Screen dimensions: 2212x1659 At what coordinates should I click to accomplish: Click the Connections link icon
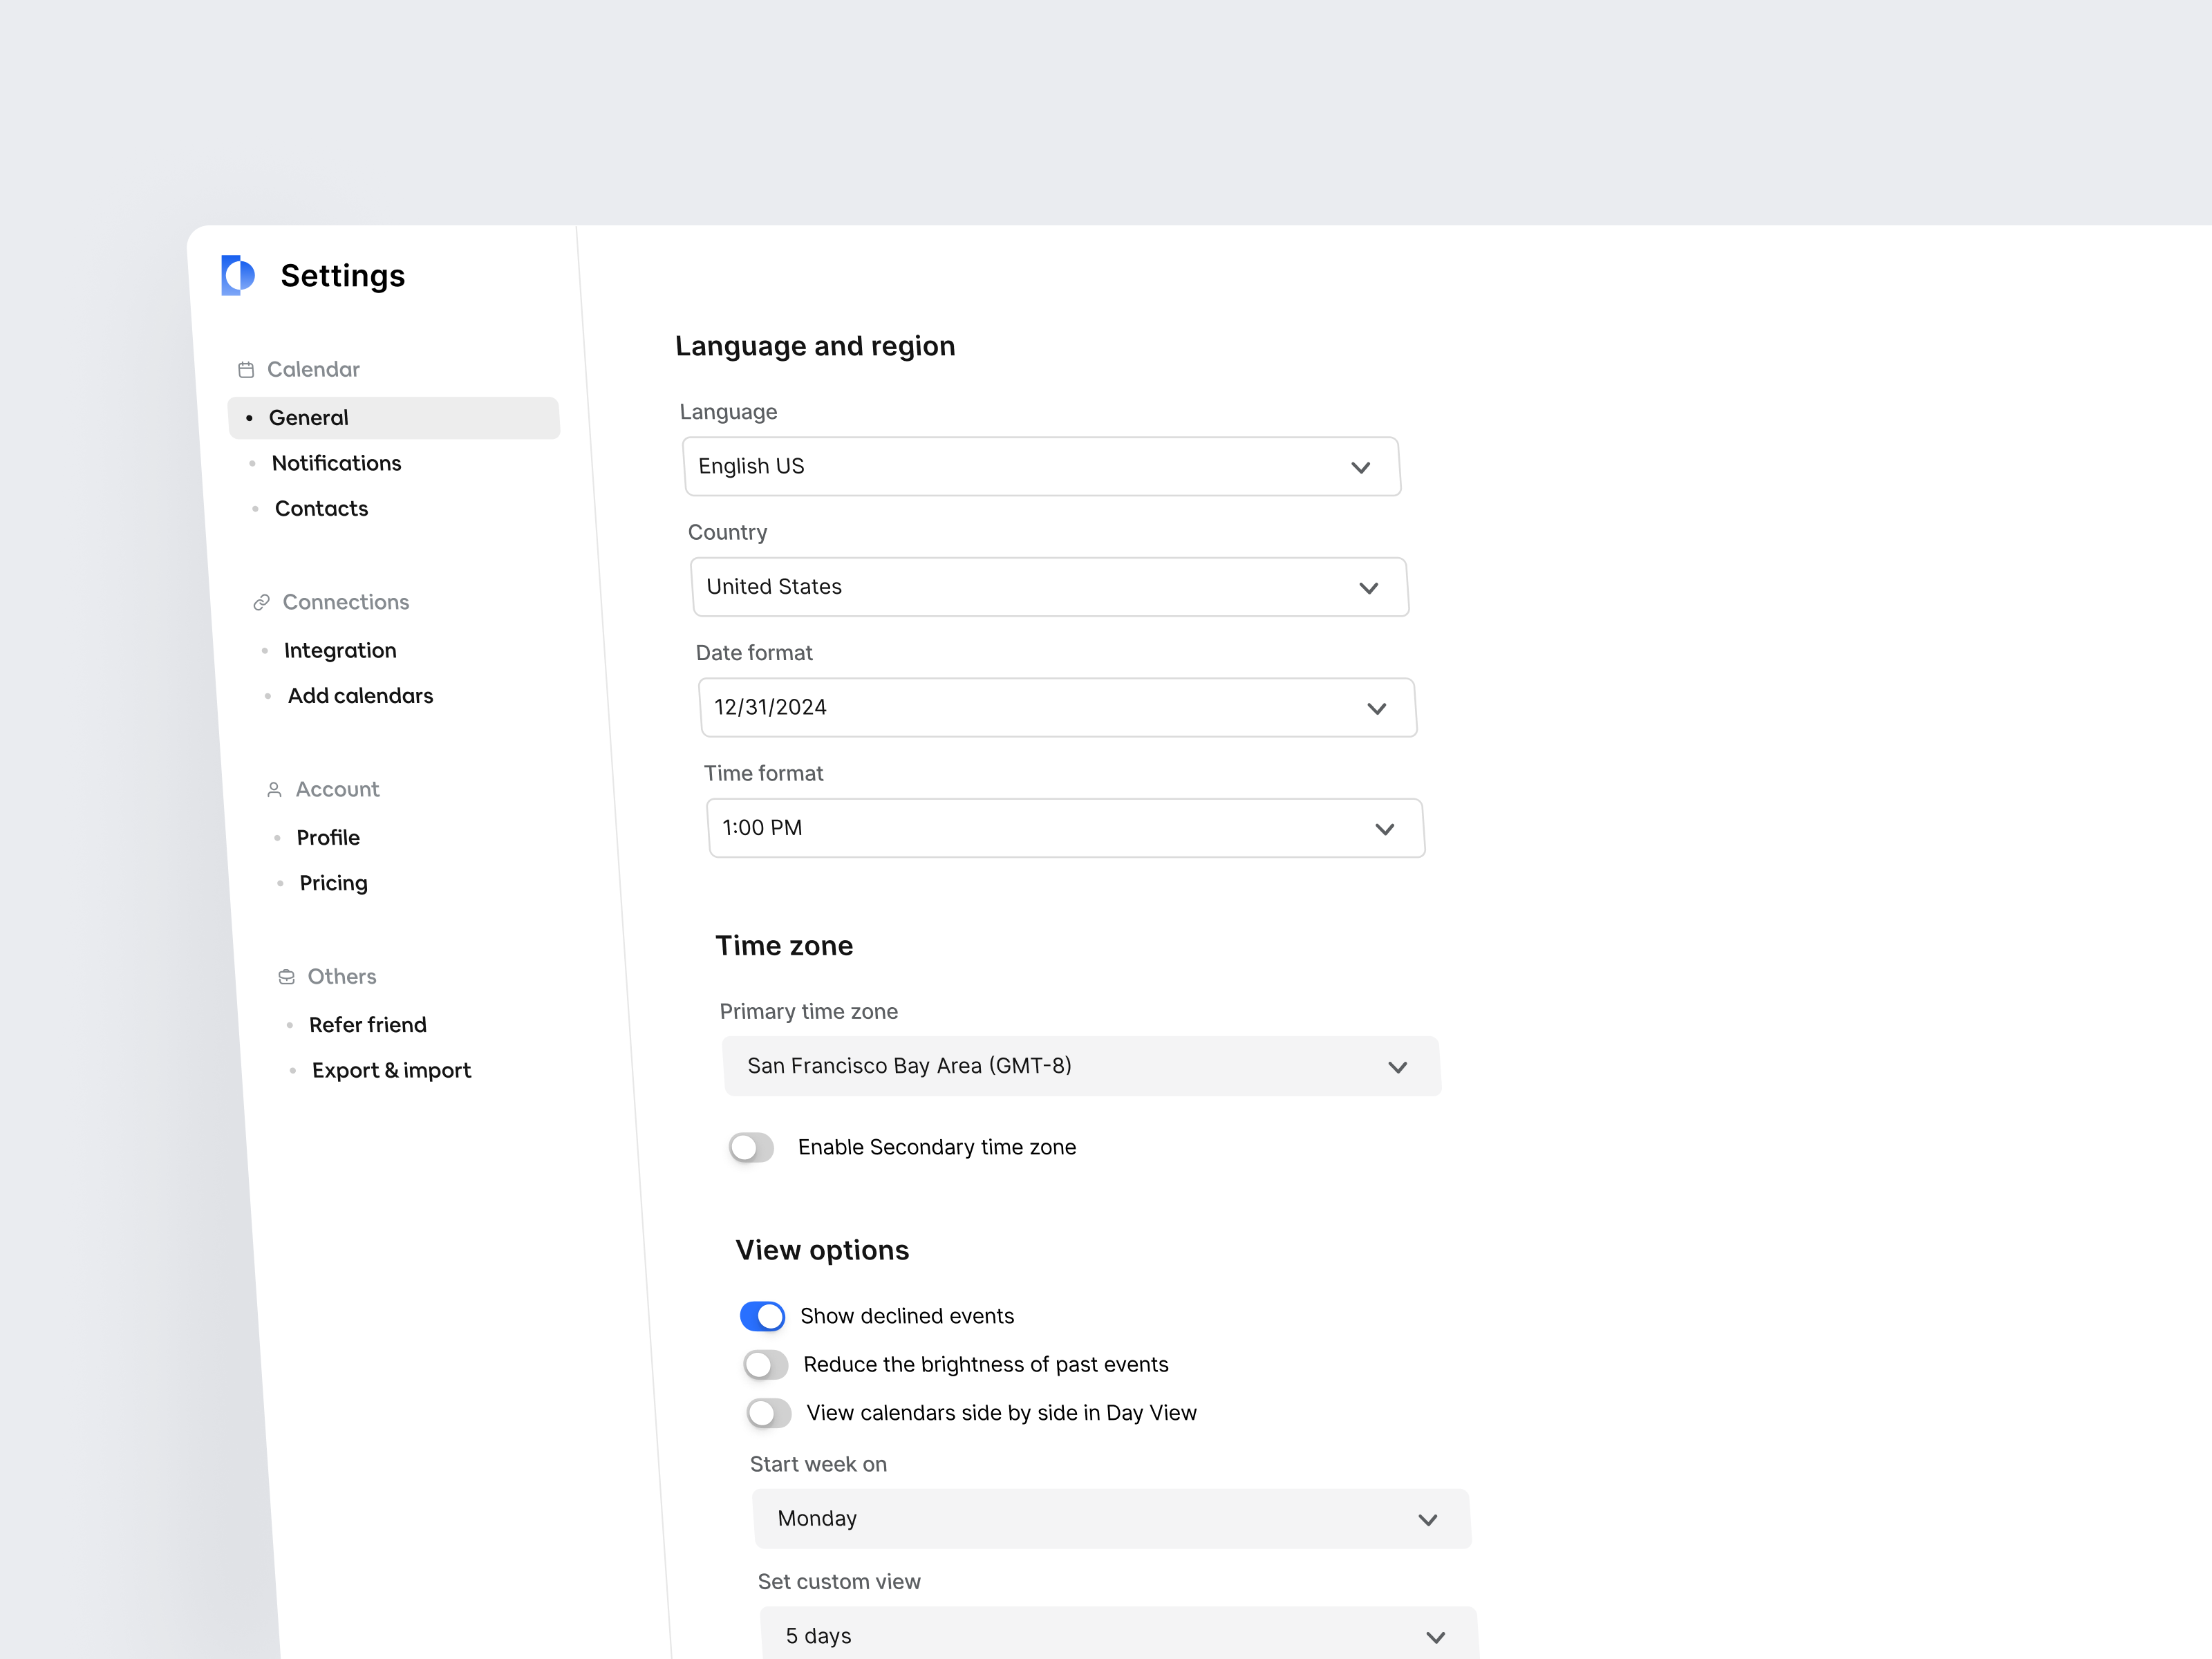[x=262, y=602]
